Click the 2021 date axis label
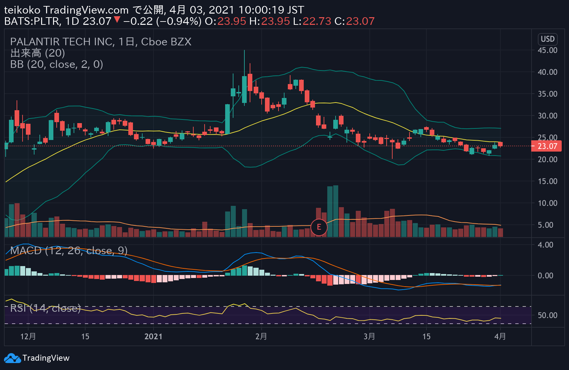Screen dimensions: 569x370 point(154,337)
